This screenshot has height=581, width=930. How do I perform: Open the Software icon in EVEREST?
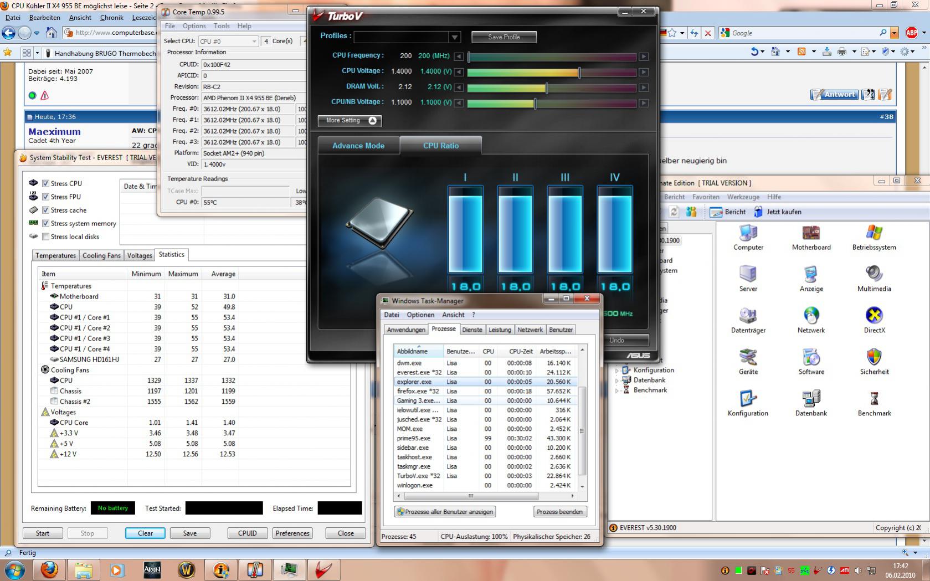point(811,362)
